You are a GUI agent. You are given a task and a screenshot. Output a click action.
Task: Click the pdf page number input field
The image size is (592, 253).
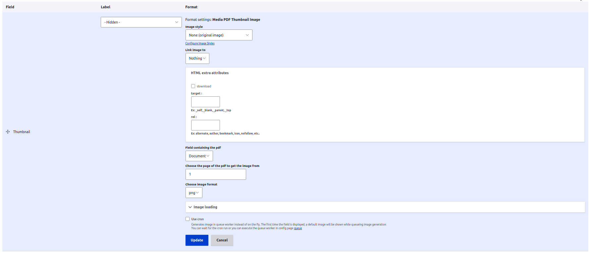click(x=216, y=174)
